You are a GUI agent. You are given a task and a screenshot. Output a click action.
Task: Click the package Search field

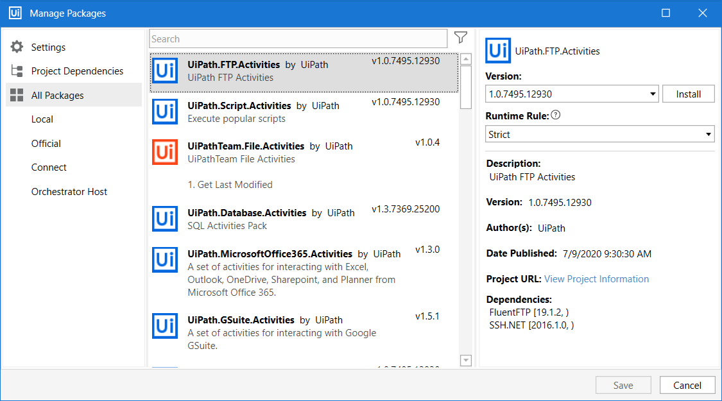coord(298,38)
